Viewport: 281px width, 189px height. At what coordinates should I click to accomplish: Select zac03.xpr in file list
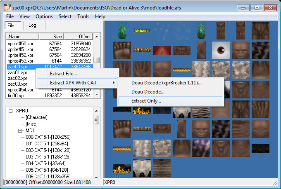(x=17, y=84)
